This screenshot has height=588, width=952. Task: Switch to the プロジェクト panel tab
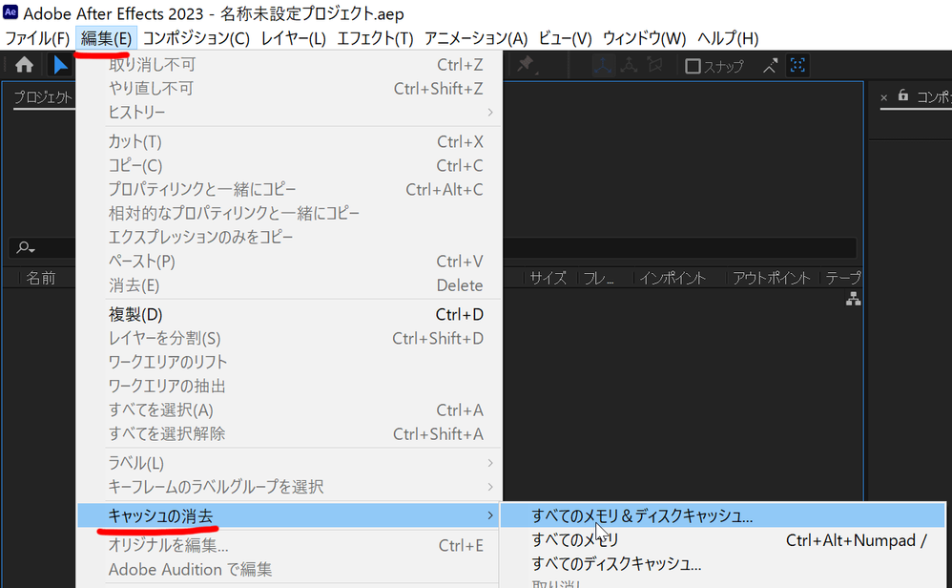[43, 97]
